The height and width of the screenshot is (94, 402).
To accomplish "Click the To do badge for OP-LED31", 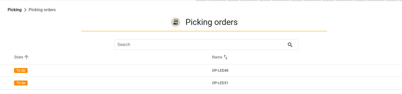I will [21, 83].
